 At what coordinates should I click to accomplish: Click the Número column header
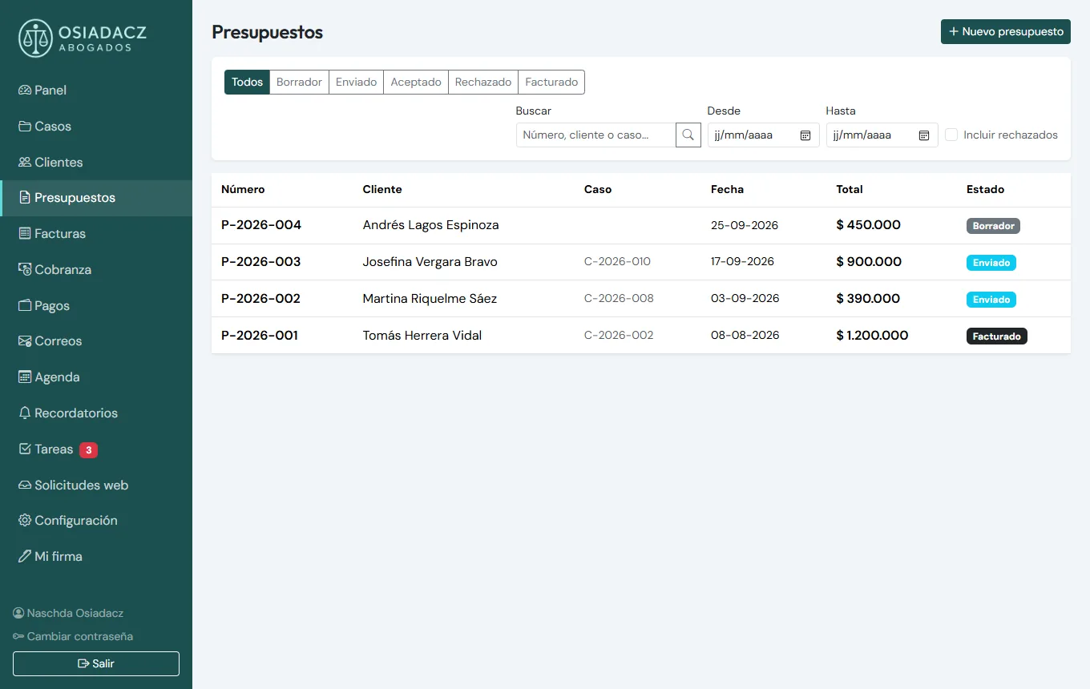tap(243, 190)
